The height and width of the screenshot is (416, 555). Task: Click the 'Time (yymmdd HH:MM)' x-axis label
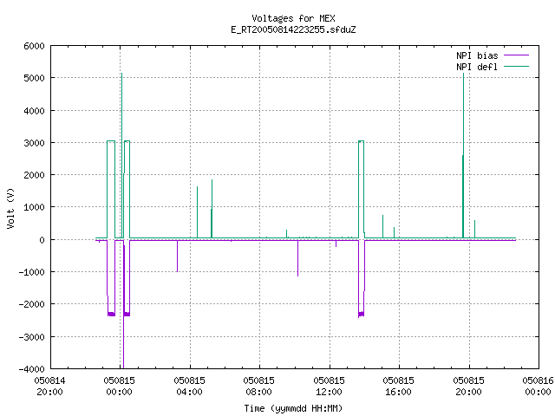(x=293, y=408)
